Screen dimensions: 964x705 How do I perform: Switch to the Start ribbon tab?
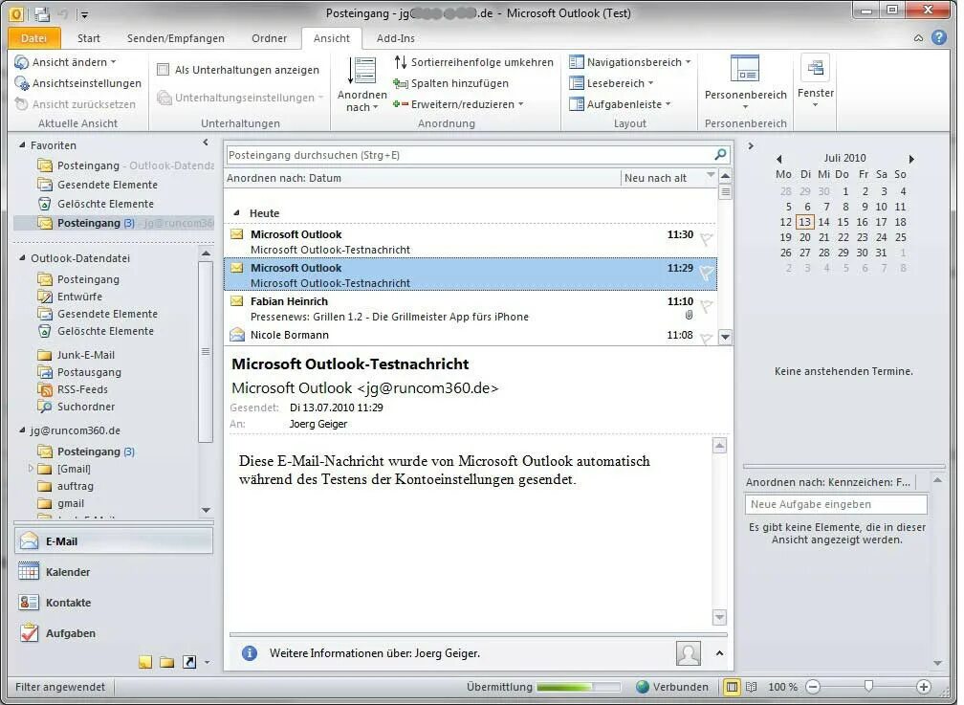(x=89, y=38)
